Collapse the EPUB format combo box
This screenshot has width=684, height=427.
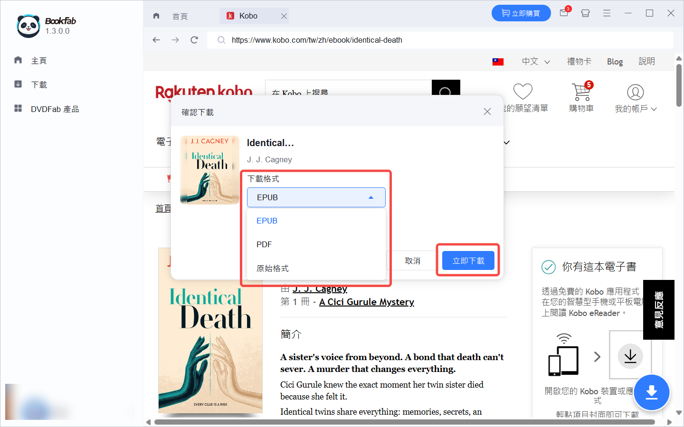coord(316,197)
